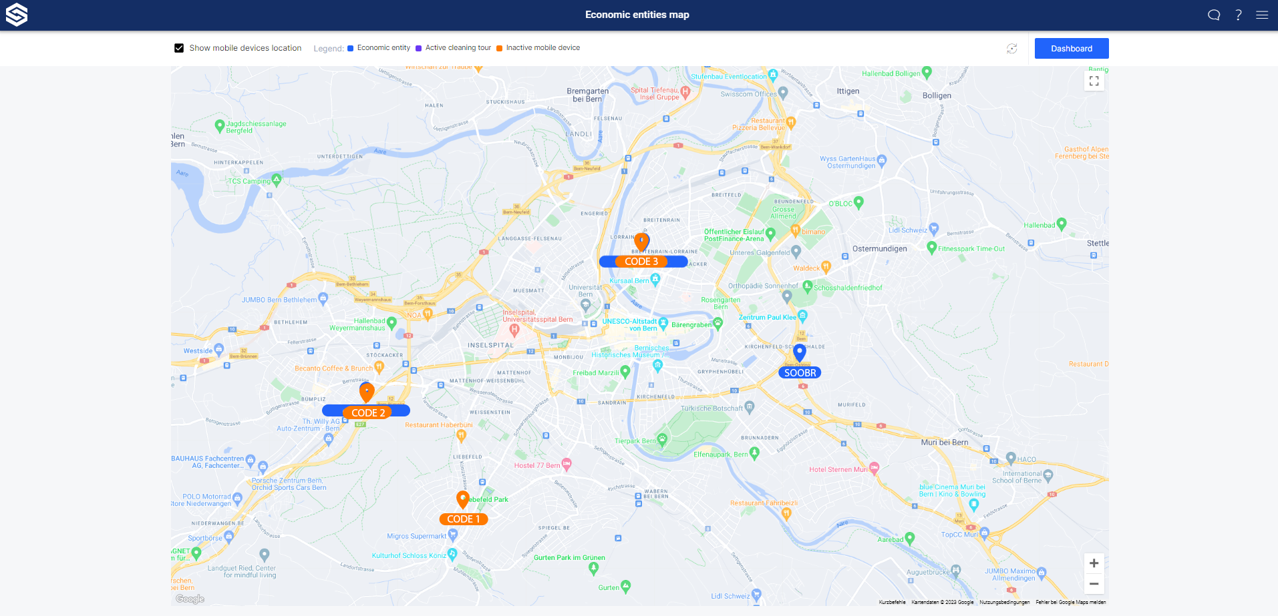
Task: Click Hallenbad Bolligen map pin
Action: click(x=927, y=72)
